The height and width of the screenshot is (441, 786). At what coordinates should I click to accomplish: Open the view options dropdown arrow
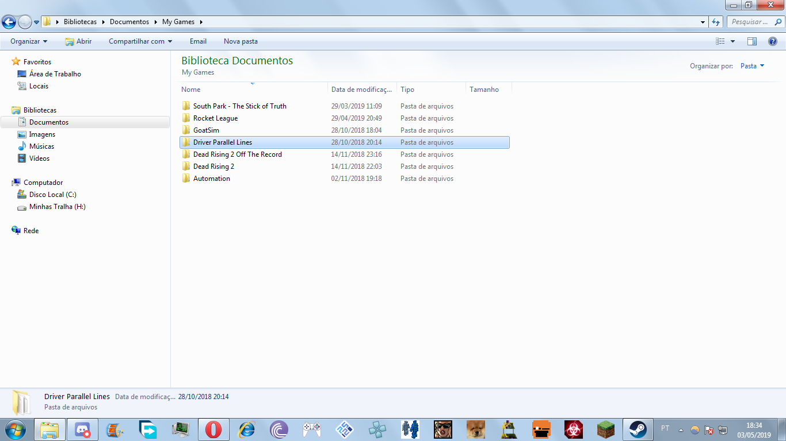(x=732, y=41)
